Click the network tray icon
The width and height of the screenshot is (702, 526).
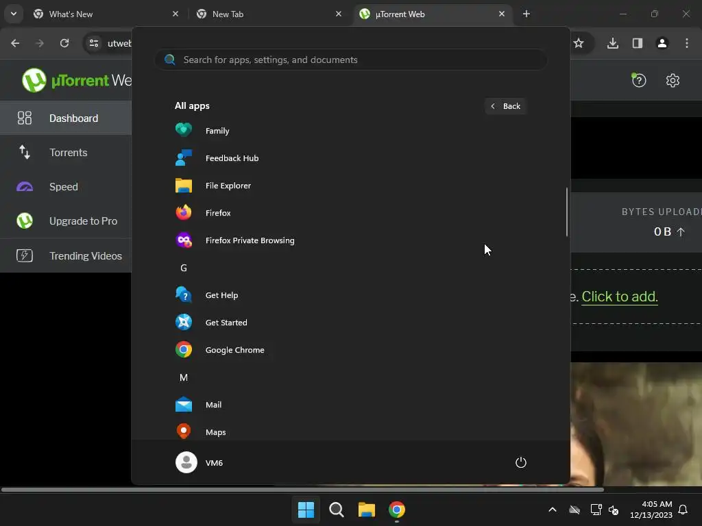click(x=596, y=510)
